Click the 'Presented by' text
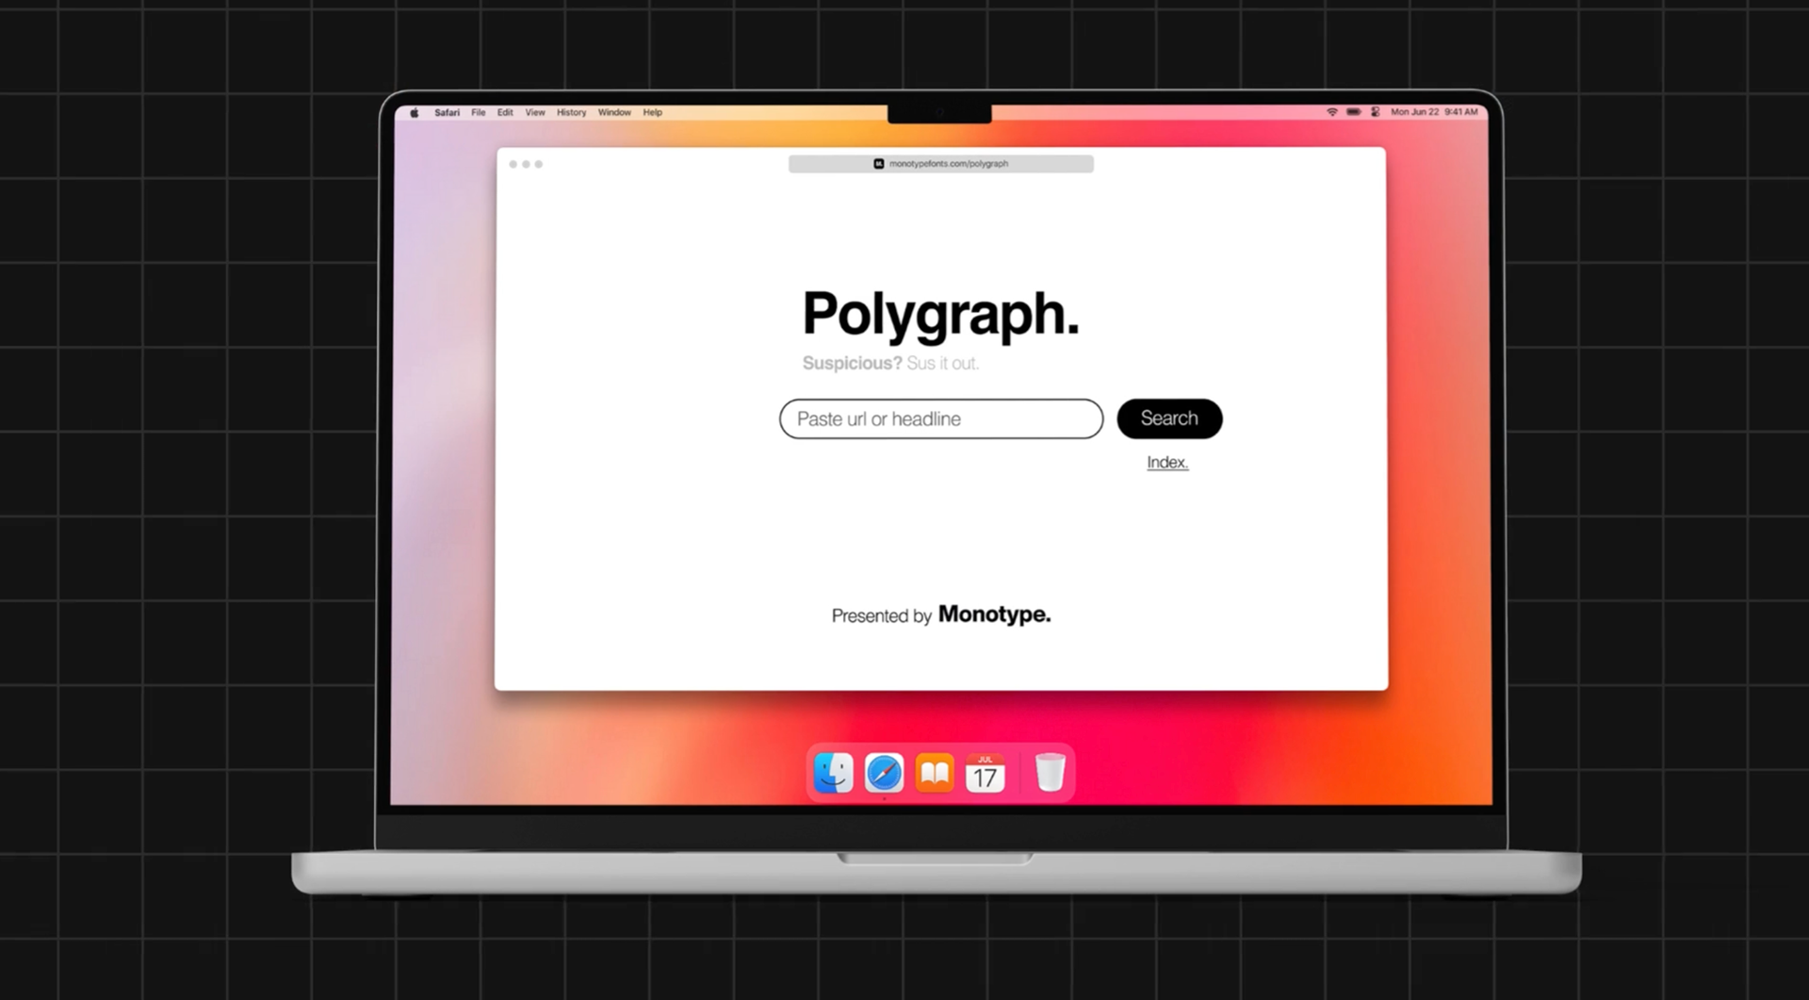The image size is (1809, 1000). click(x=881, y=616)
